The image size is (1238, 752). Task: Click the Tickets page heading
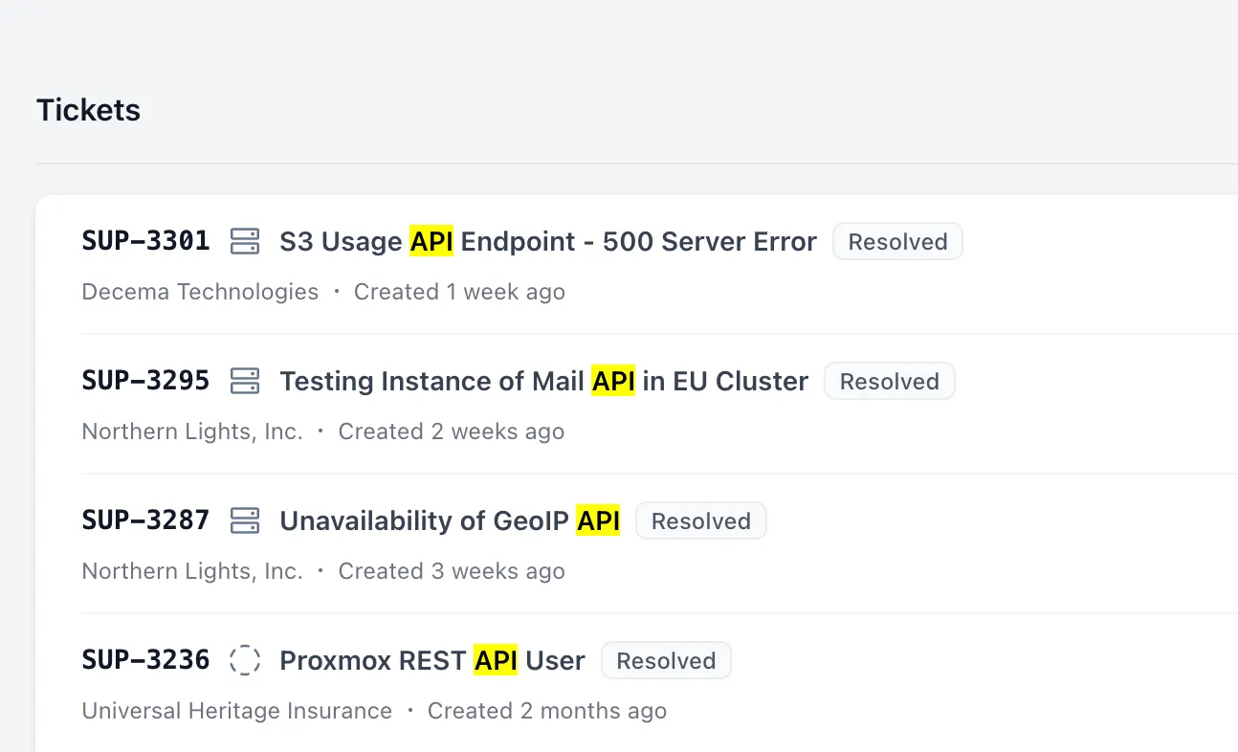tap(88, 110)
